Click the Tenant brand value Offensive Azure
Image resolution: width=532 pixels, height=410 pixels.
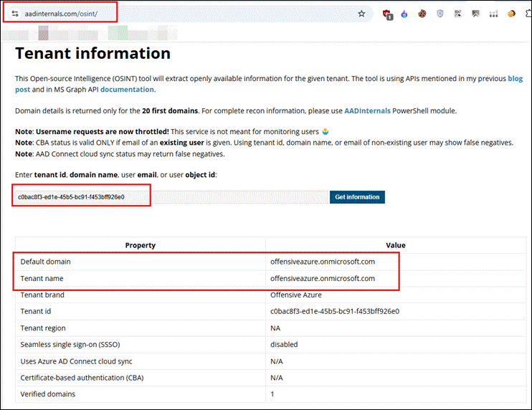[296, 295]
